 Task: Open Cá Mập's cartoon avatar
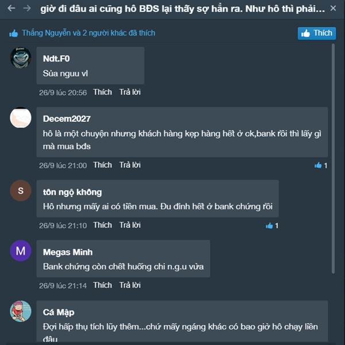click(21, 311)
